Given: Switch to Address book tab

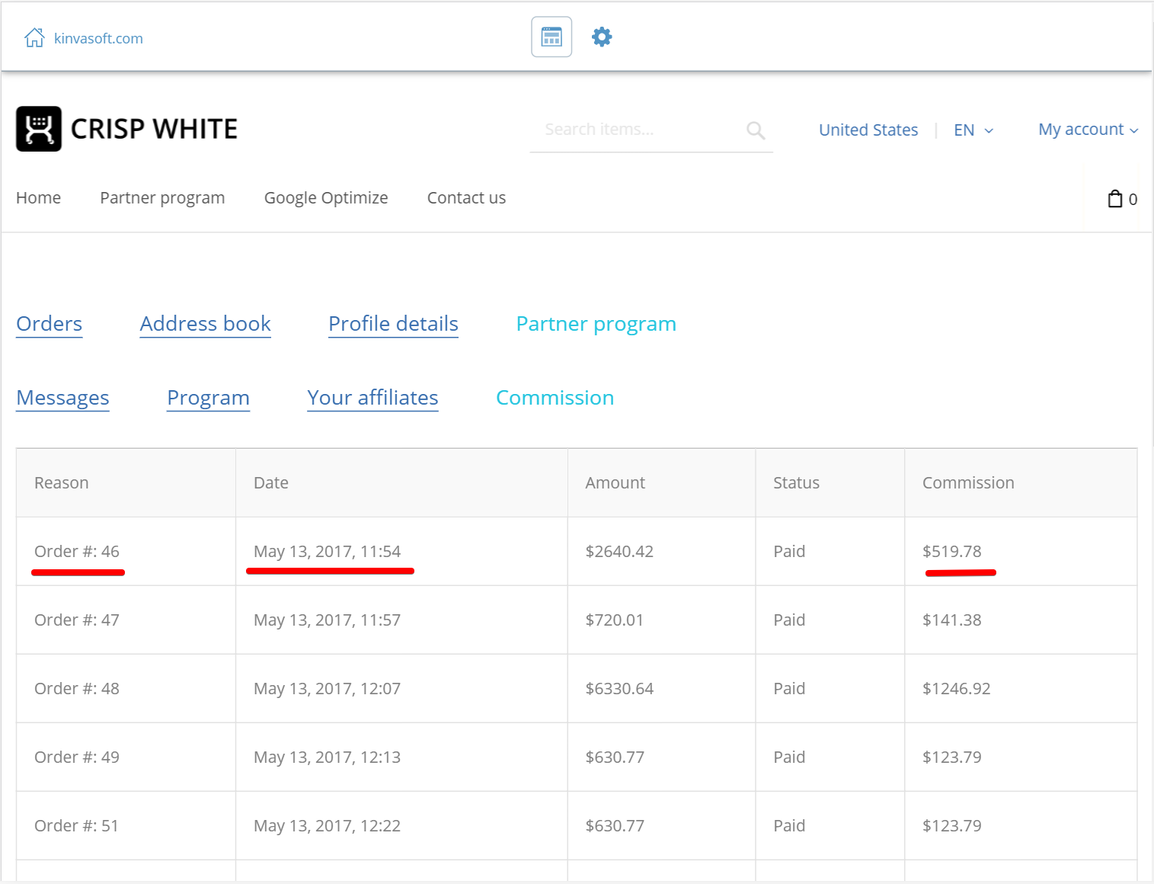Looking at the screenshot, I should pyautogui.click(x=205, y=324).
